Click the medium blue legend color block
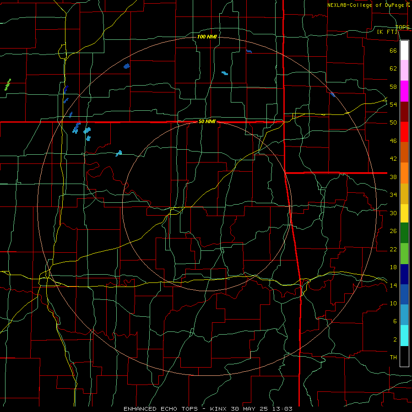The width and height of the screenshot is (412, 412). (x=404, y=294)
